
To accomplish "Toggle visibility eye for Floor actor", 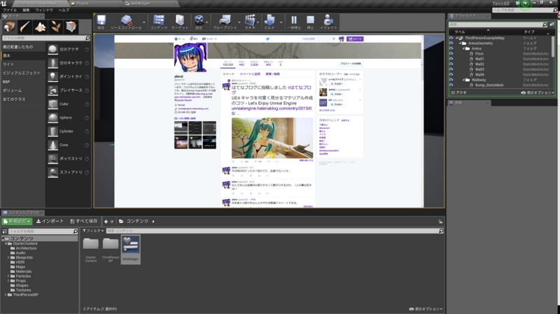I will coord(451,54).
